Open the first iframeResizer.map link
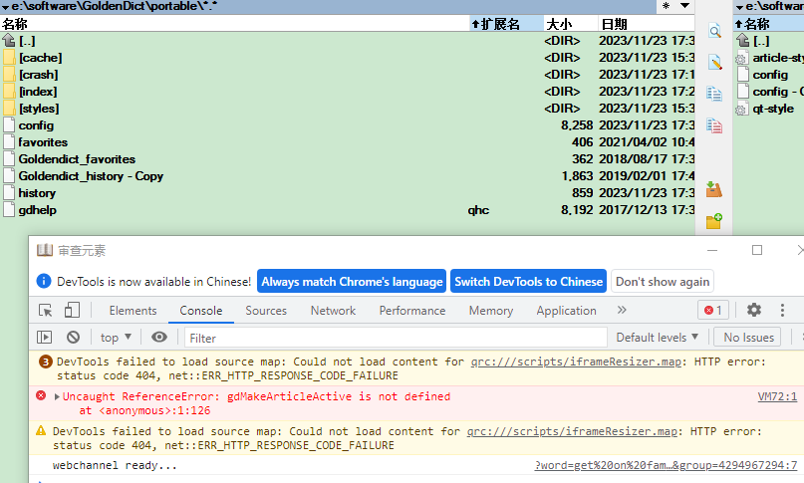This screenshot has width=804, height=483. coord(576,362)
